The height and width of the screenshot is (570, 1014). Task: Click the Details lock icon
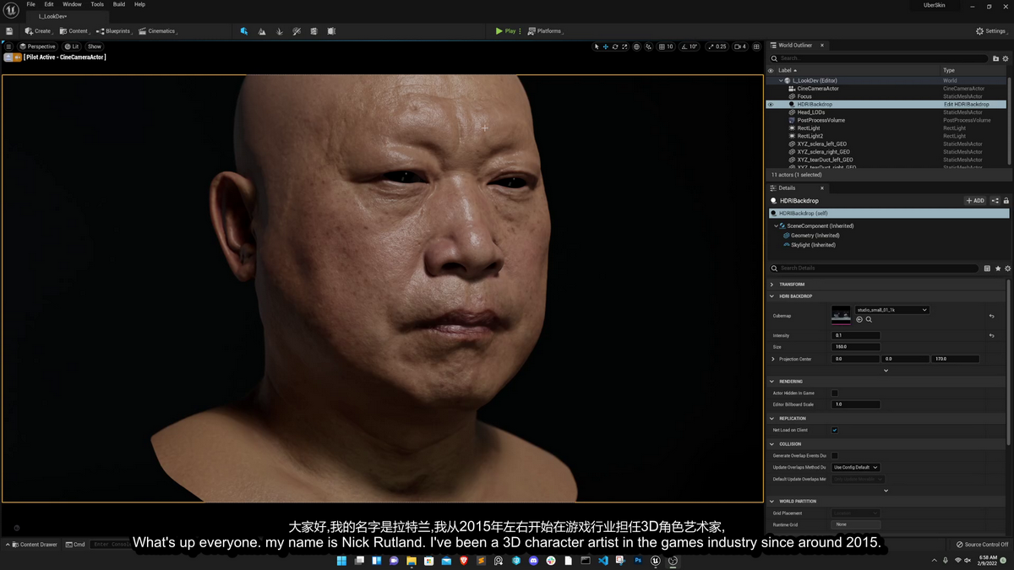[x=1006, y=201]
